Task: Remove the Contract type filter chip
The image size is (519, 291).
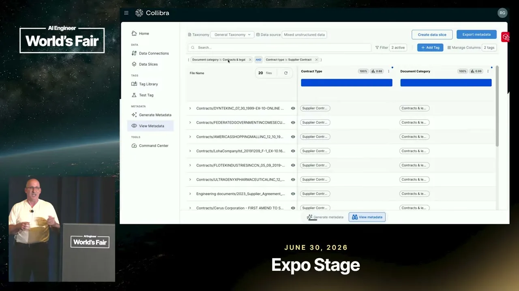Action: pos(317,59)
